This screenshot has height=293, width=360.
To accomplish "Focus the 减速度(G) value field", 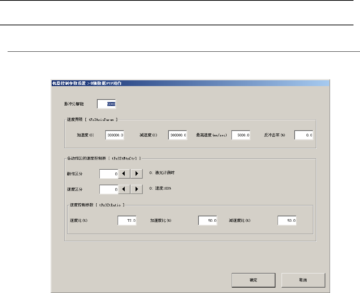I will (x=177, y=135).
